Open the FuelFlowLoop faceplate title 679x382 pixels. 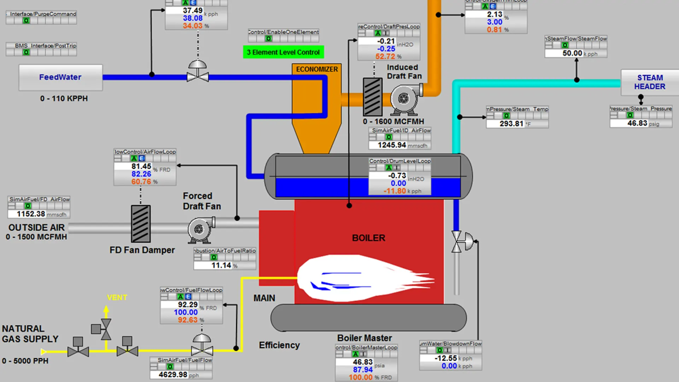[x=191, y=290]
